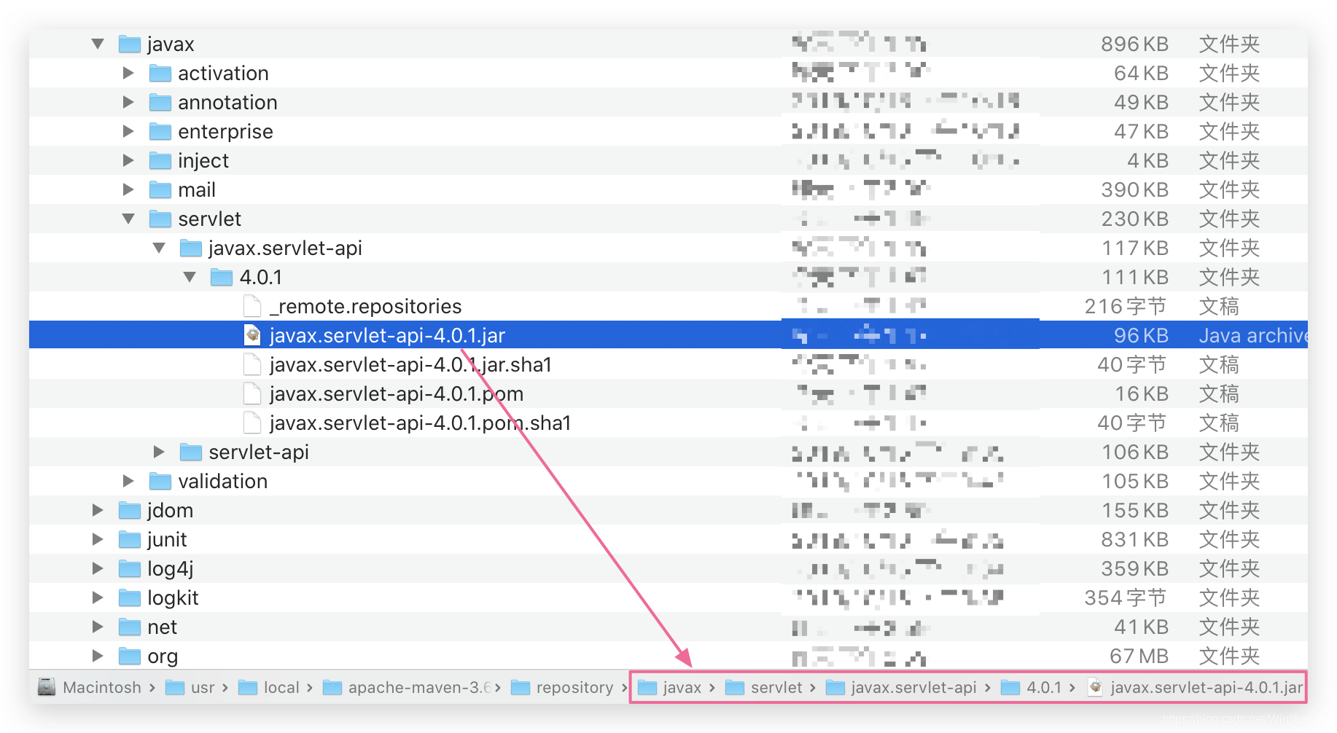The width and height of the screenshot is (1337, 733).
Task: Expand the logkit folder triangle
Action: (x=98, y=597)
